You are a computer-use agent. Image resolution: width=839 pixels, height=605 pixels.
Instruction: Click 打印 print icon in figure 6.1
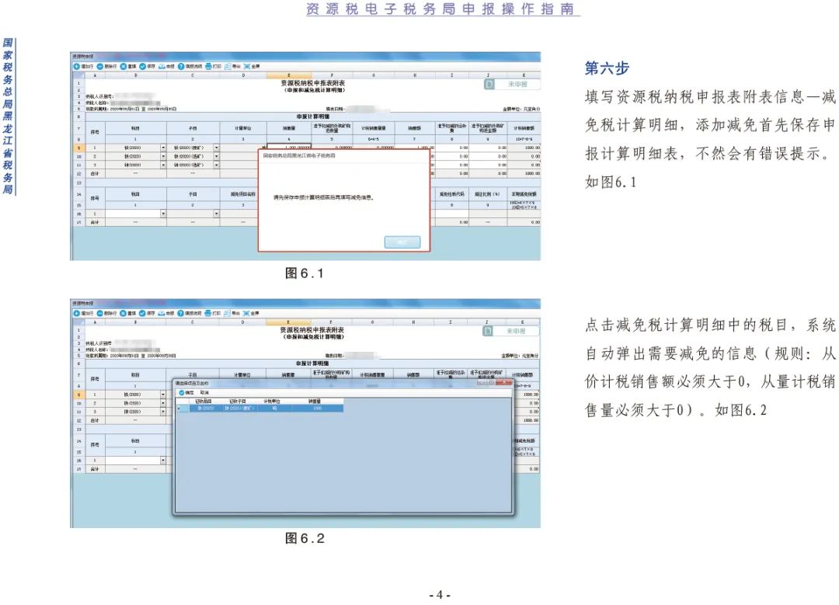tap(208, 66)
